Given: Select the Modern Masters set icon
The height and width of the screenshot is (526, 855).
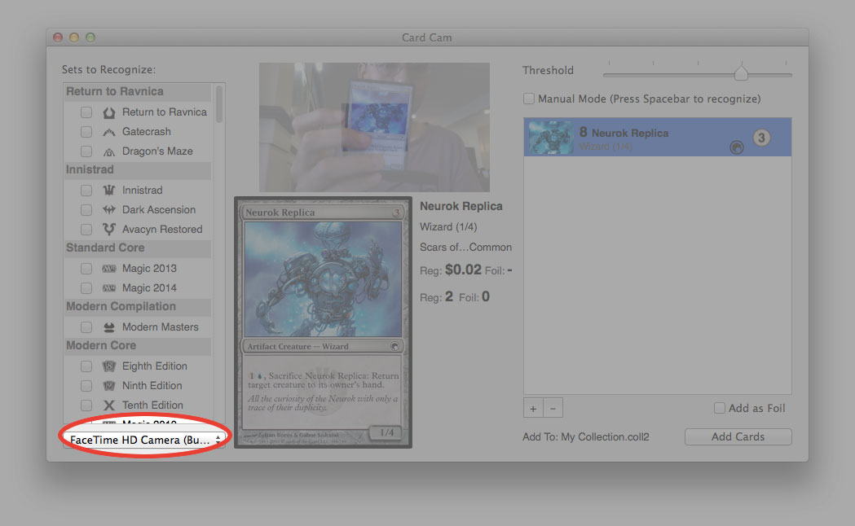Looking at the screenshot, I should tap(109, 327).
